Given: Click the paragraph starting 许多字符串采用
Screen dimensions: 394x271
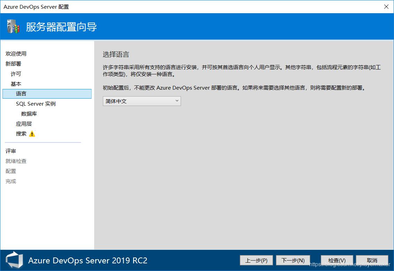Looking at the screenshot, I should 242,71.
